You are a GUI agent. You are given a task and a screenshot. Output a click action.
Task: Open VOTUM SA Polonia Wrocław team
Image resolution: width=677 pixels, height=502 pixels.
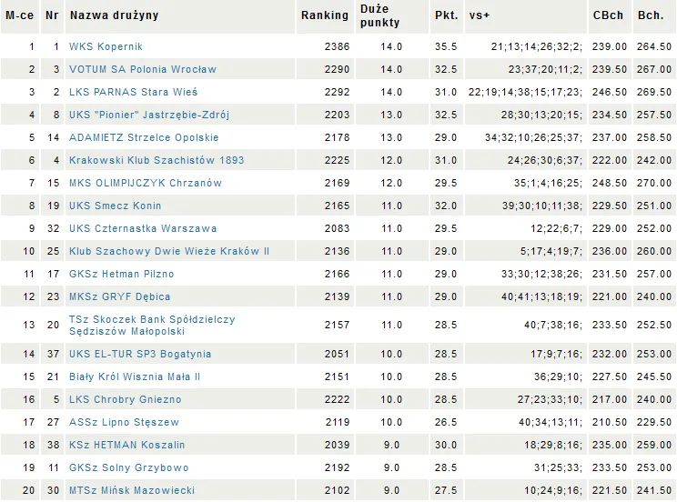pos(143,69)
